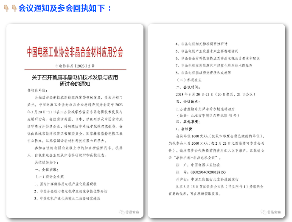Viewport: 292px width, 222px height.
Task: Click the salutation 各相关单位
Action: (x=37, y=90)
